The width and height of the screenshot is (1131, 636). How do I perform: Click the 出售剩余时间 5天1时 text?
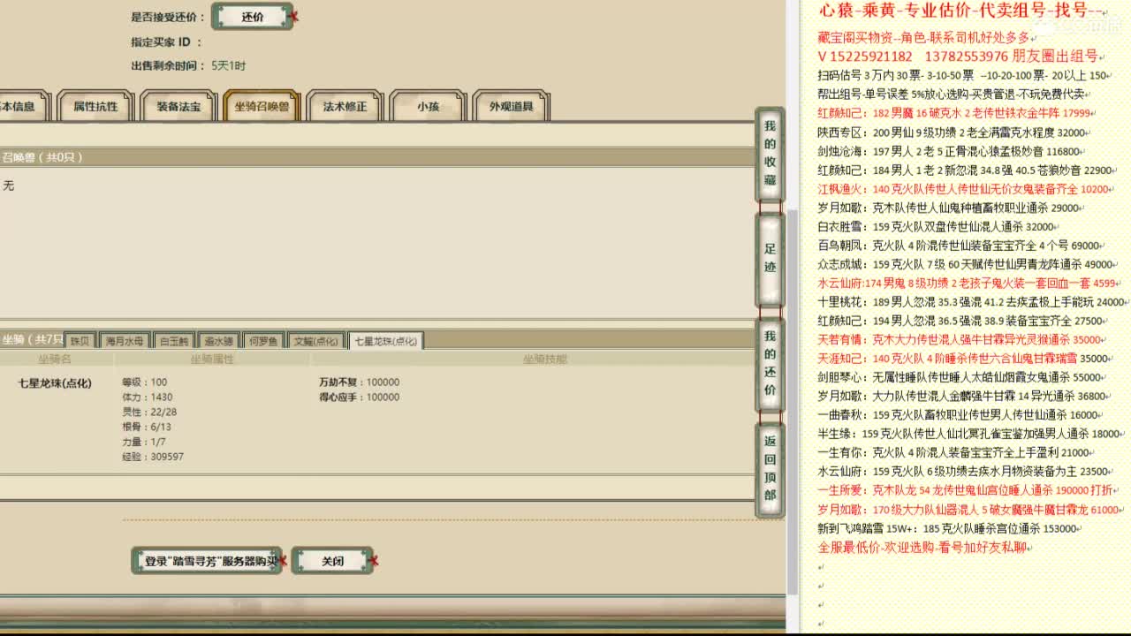189,66
